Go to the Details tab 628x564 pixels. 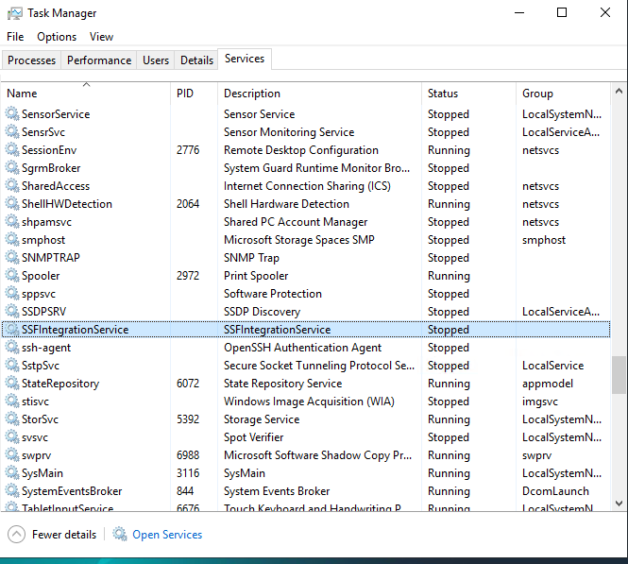click(x=196, y=60)
